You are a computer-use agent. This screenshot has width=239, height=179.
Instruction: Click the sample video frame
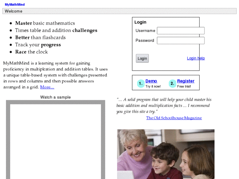pyautogui.click(x=56, y=140)
